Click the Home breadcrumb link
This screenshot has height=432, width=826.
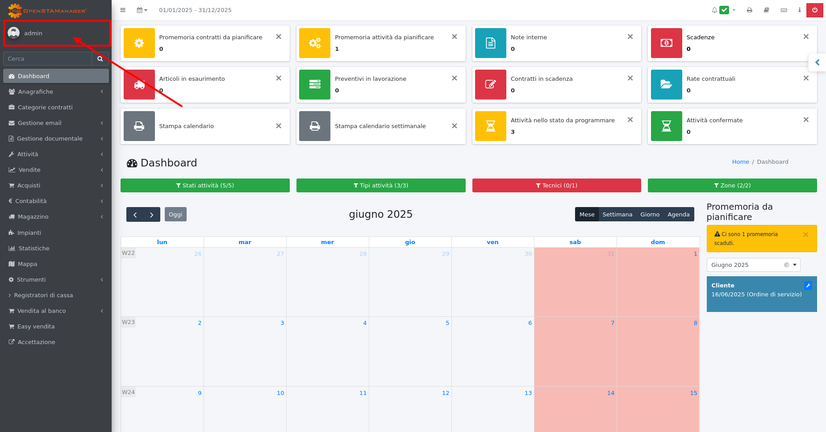click(x=740, y=162)
